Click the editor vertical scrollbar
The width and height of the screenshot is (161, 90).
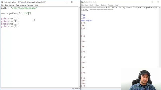coord(79,47)
